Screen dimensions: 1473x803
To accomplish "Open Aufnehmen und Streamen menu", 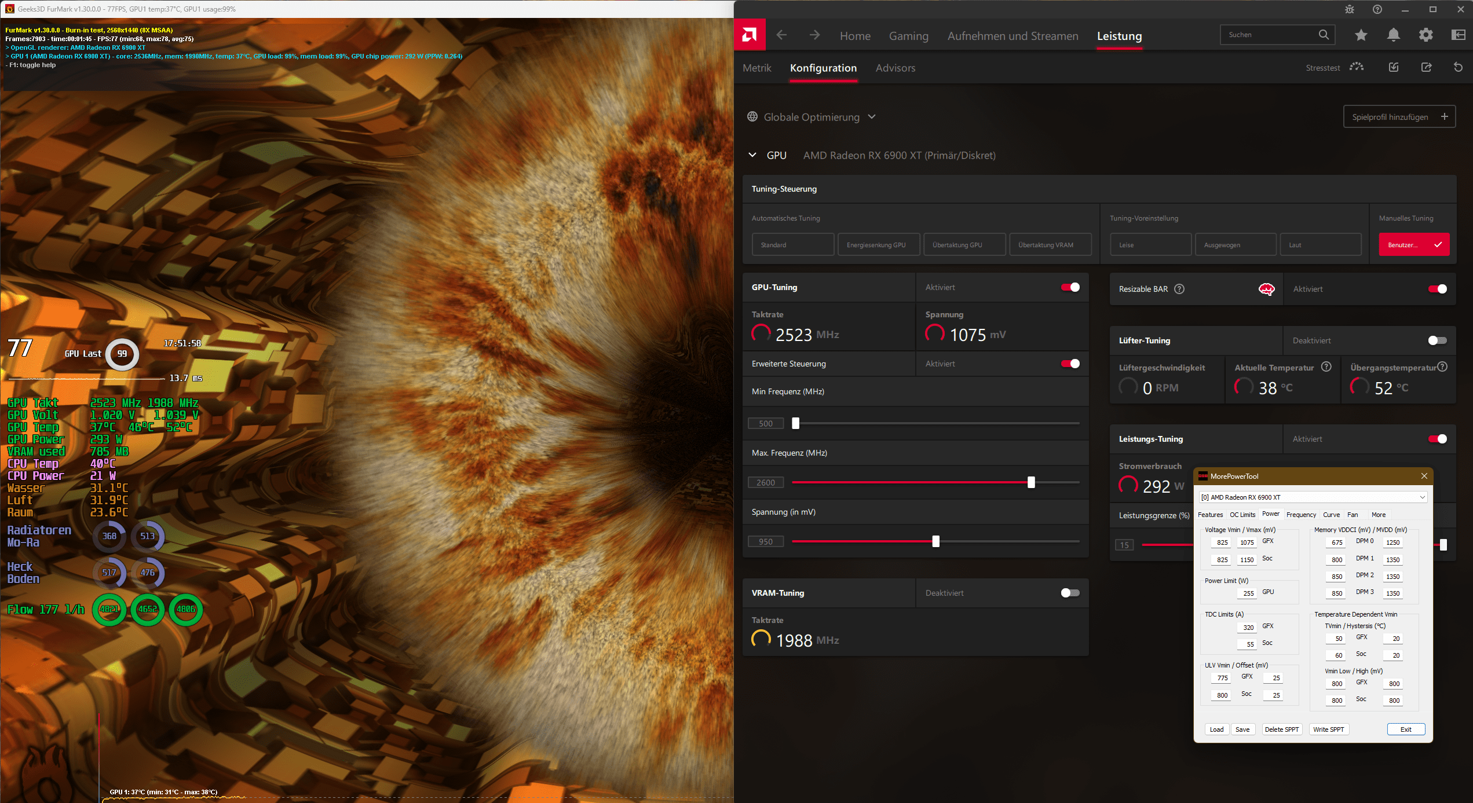I will point(1013,36).
